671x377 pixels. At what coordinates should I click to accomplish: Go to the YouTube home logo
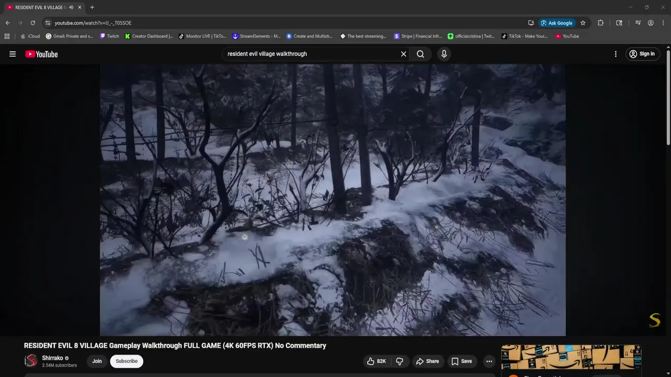41,54
